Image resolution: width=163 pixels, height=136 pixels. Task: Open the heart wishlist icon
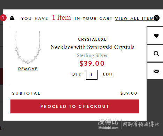tap(156, 35)
